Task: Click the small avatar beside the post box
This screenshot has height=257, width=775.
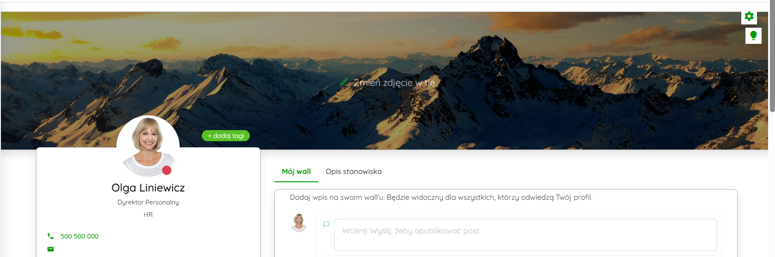Action: click(x=299, y=222)
